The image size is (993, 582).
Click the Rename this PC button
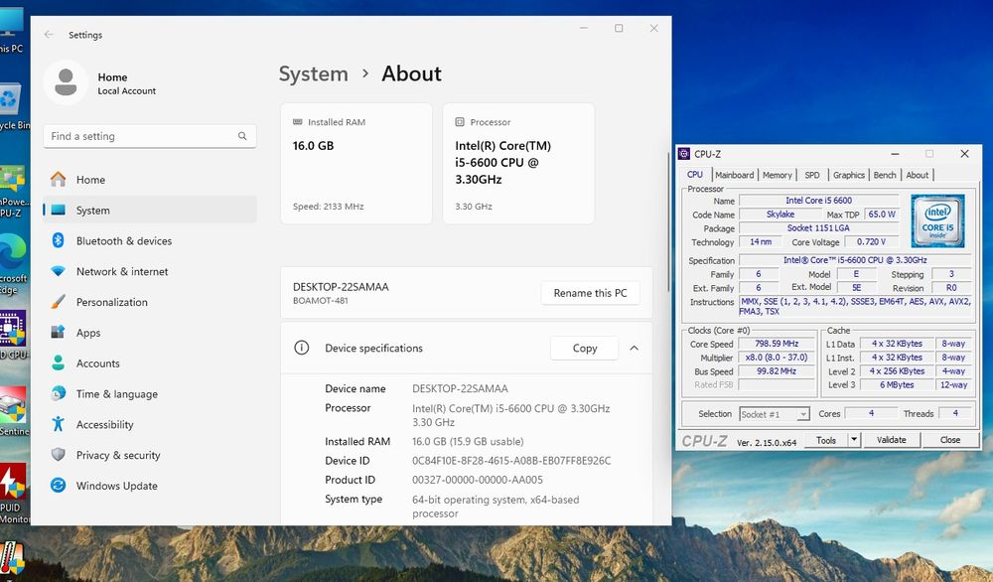(x=590, y=293)
